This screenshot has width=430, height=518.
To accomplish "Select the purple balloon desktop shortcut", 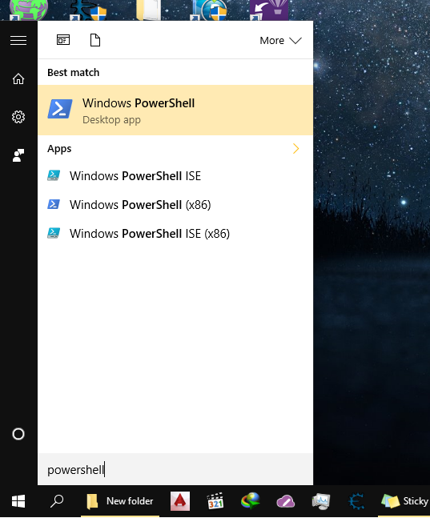I will coord(269,10).
